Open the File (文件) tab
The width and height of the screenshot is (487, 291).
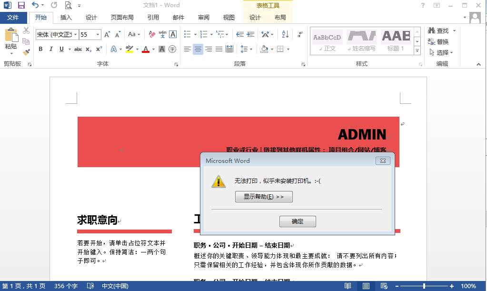coord(13,18)
